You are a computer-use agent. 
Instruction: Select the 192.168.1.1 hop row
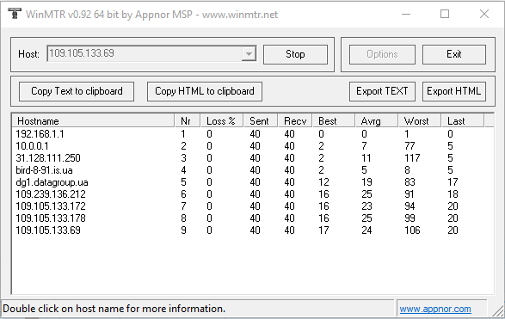pyautogui.click(x=253, y=134)
